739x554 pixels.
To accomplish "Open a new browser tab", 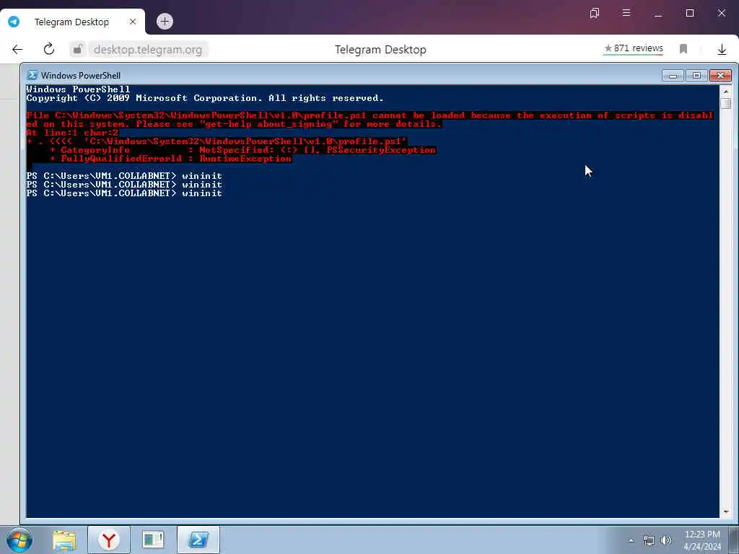I will [165, 21].
